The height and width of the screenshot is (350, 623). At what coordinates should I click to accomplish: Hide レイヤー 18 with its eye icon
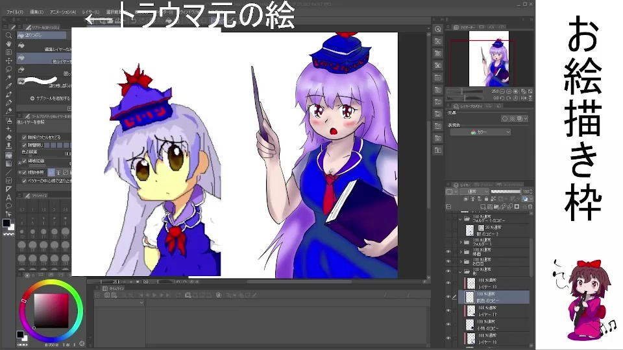[x=448, y=283]
